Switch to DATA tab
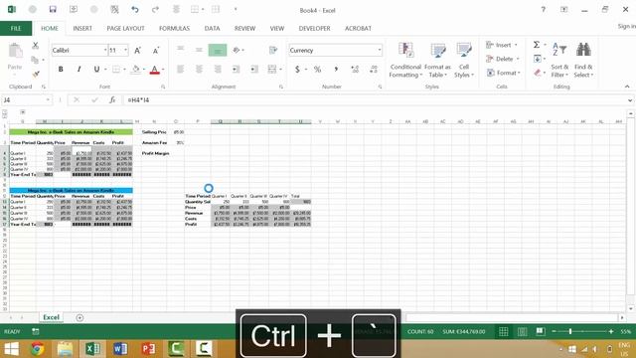This screenshot has height=358, width=636. pos(212,29)
